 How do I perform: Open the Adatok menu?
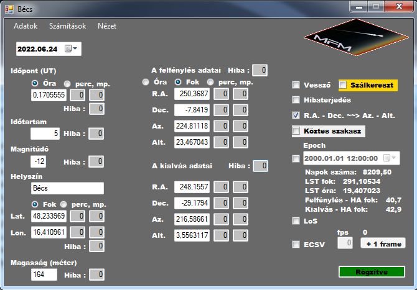[26, 26]
